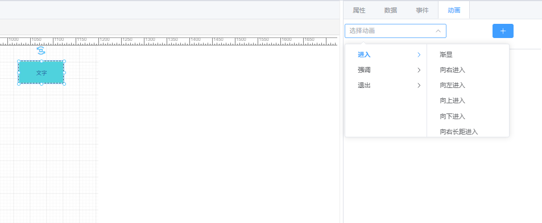Click the bottom-right resize handle of 文字 box
This screenshot has width=542, height=223.
click(64, 84)
